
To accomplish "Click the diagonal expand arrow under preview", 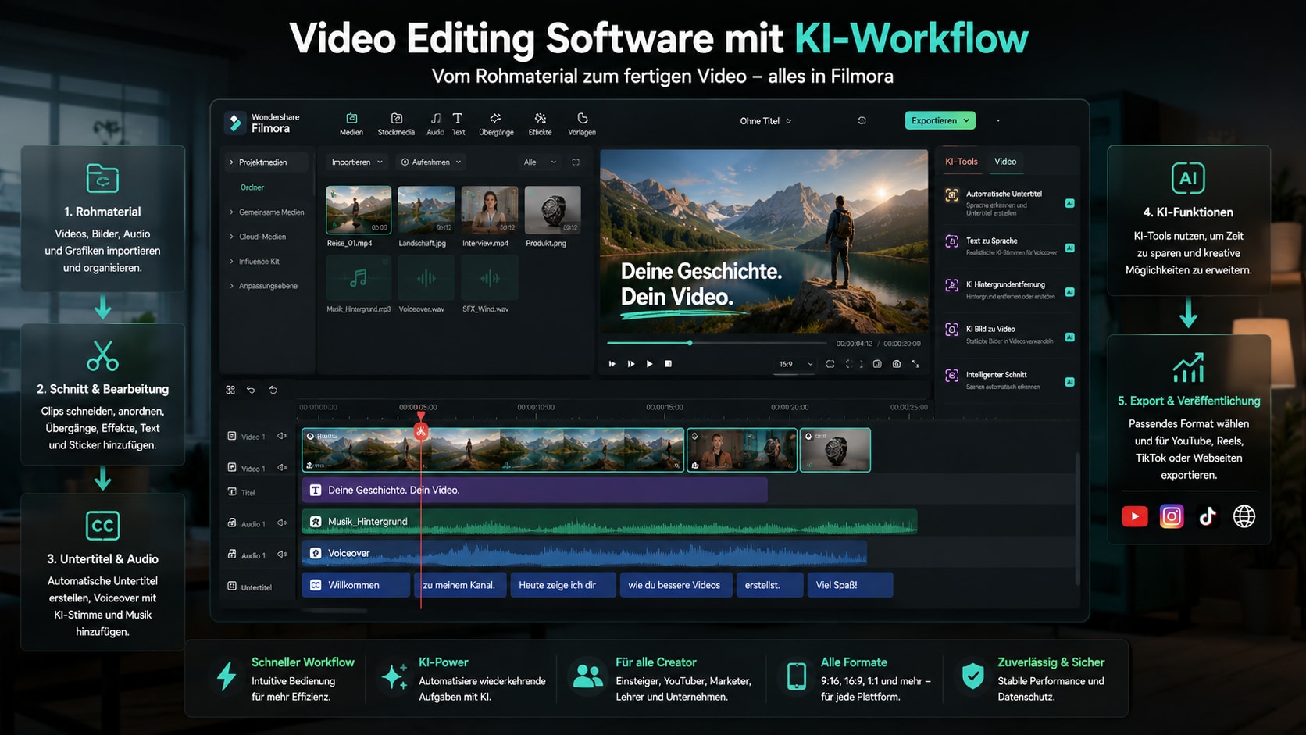I will (x=915, y=364).
